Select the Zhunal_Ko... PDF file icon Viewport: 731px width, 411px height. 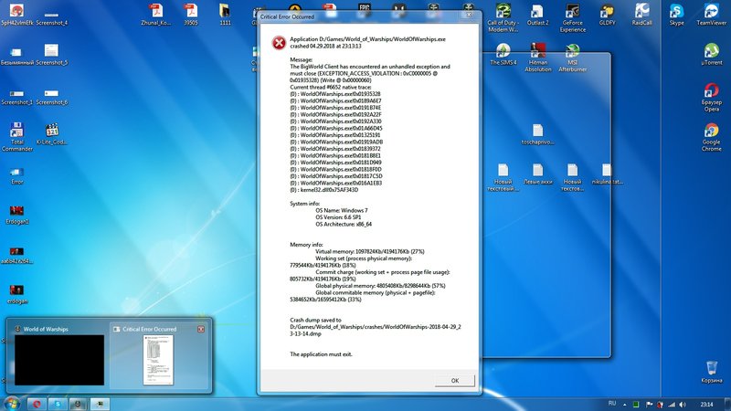pos(155,15)
